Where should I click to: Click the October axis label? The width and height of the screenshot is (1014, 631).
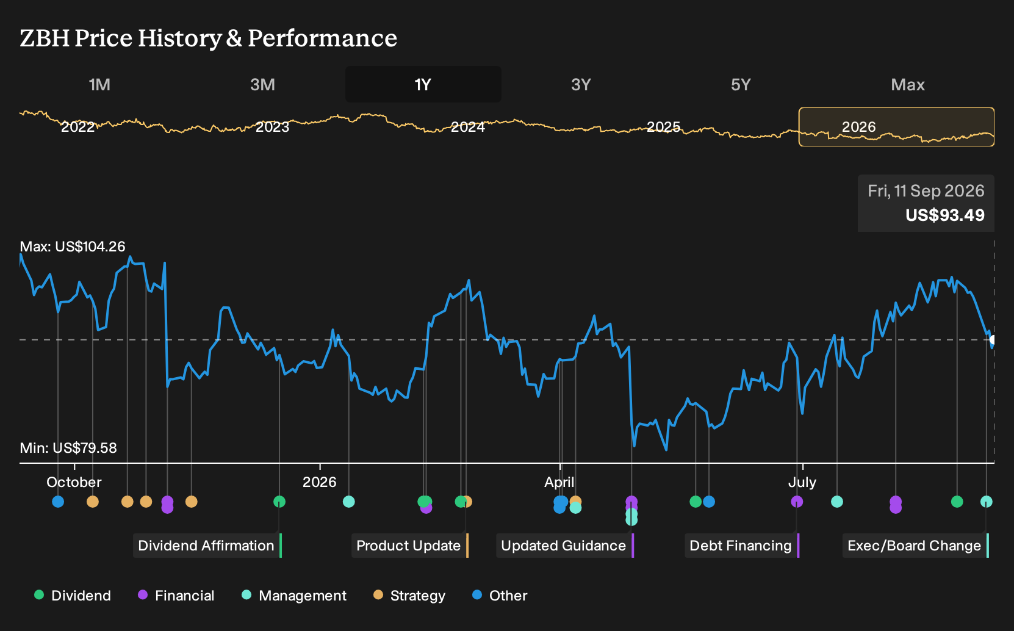pyautogui.click(x=74, y=482)
